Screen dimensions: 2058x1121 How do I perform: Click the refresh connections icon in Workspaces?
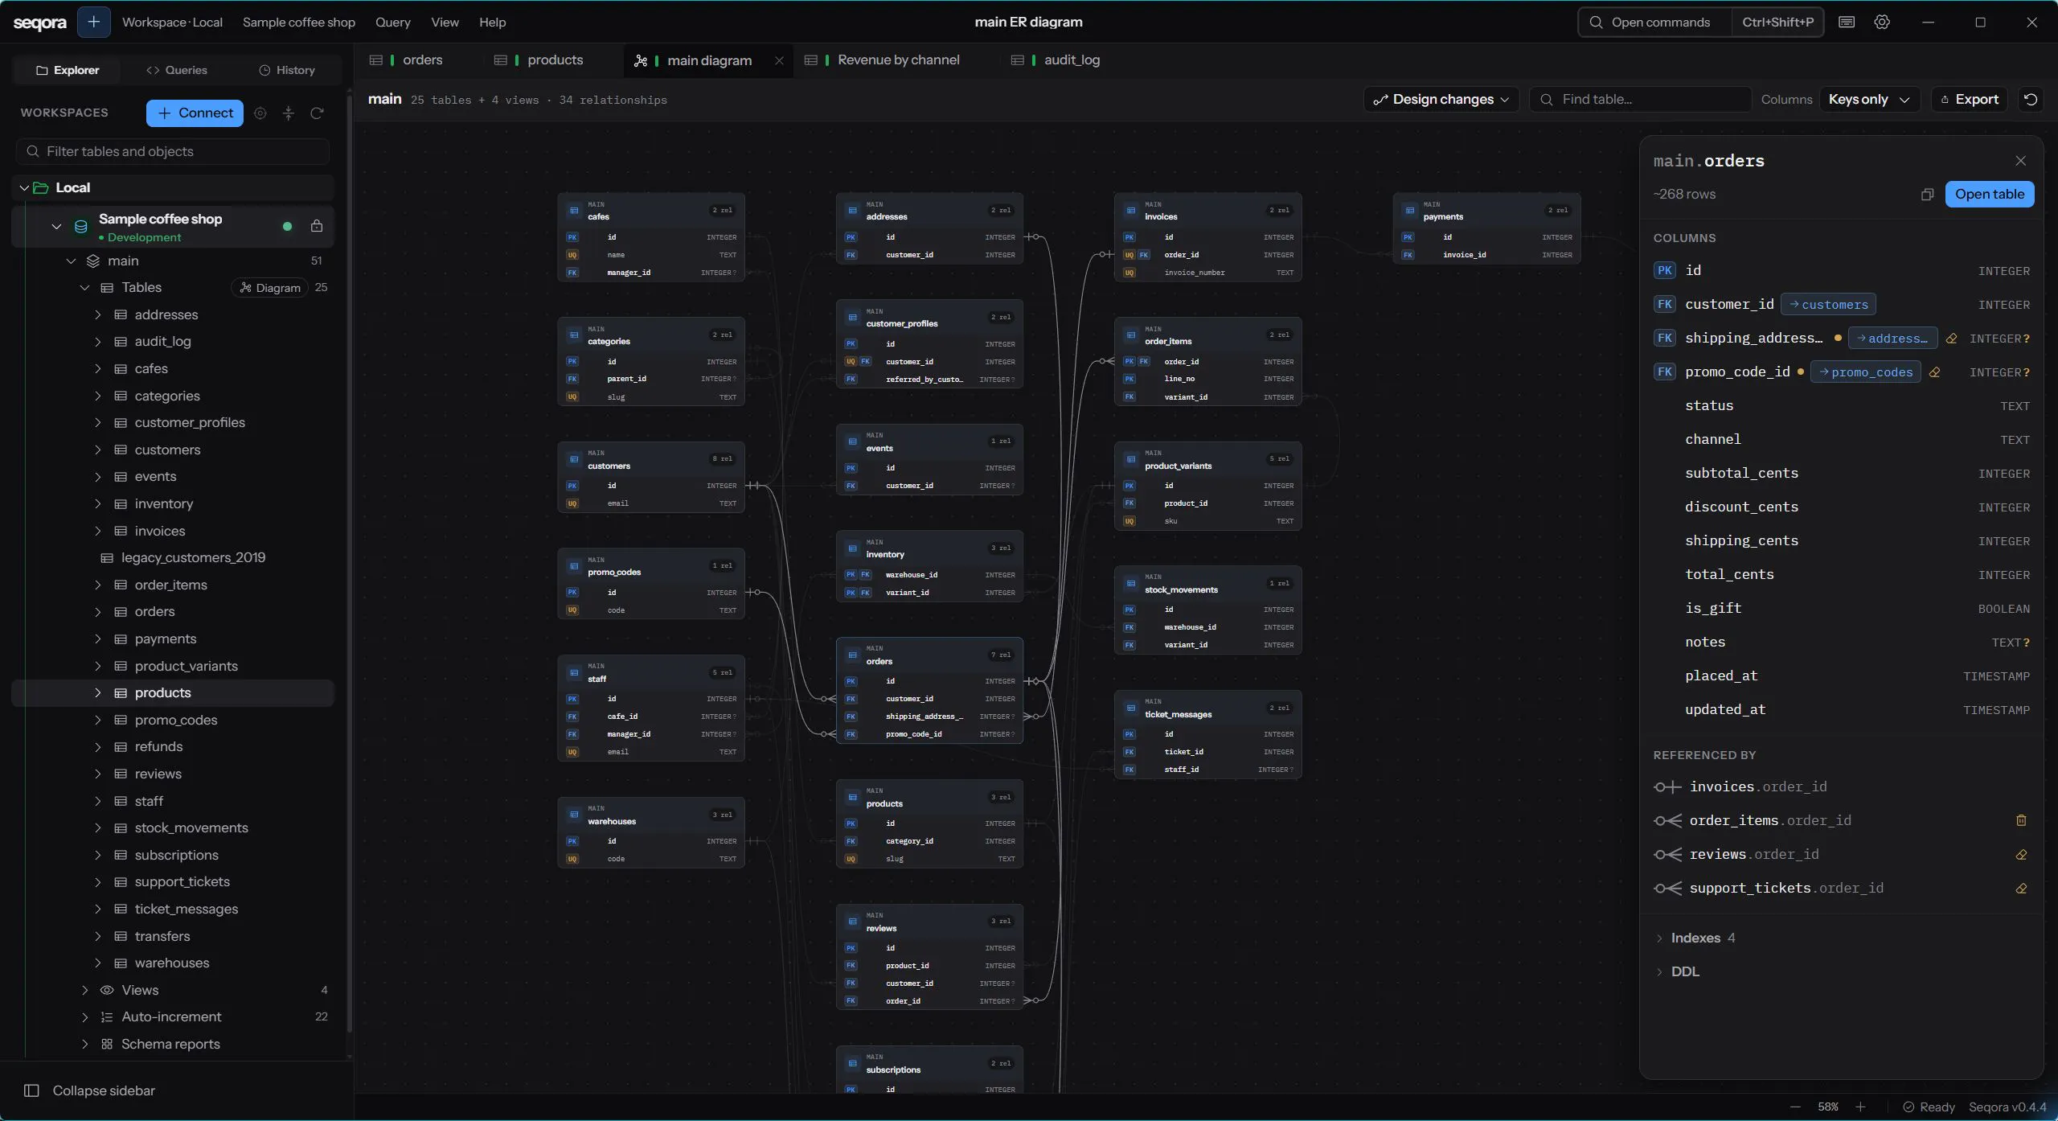[317, 113]
